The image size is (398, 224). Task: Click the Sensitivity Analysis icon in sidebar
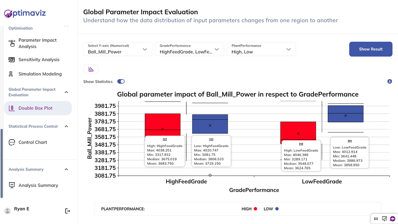[12, 60]
